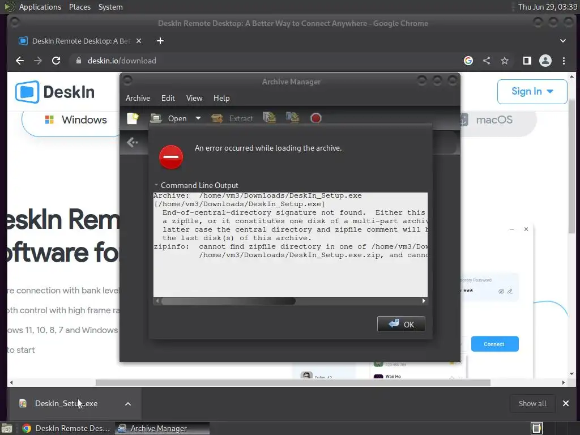
Task: Click the right arrow of output scrollbar
Action: (x=424, y=301)
